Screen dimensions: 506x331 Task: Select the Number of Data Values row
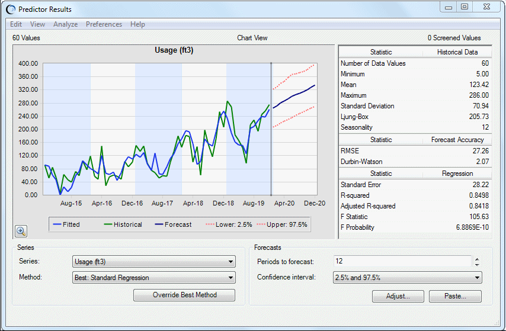click(x=415, y=63)
